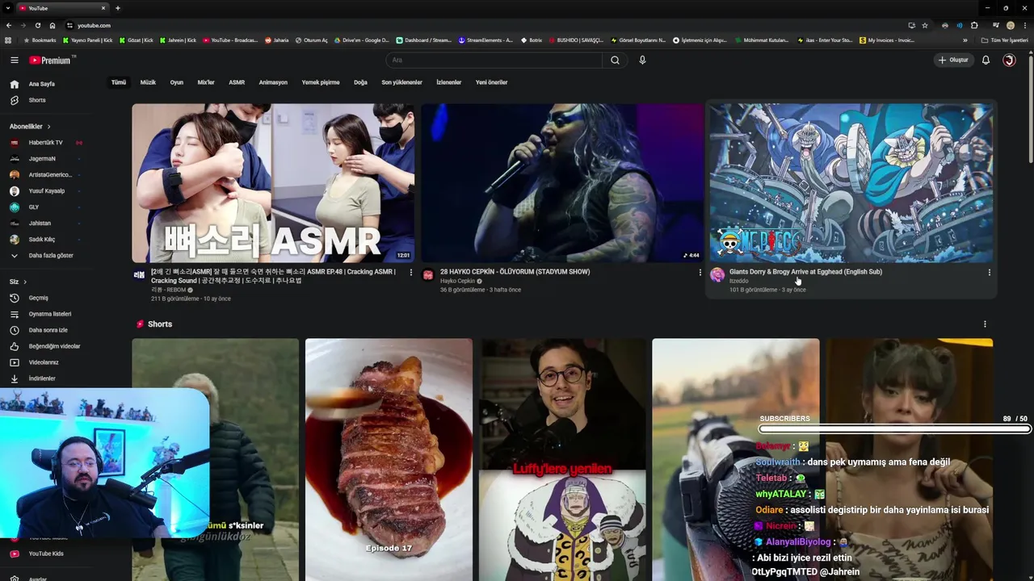
Task: Click the YouTube Premium logo
Action: [x=50, y=60]
